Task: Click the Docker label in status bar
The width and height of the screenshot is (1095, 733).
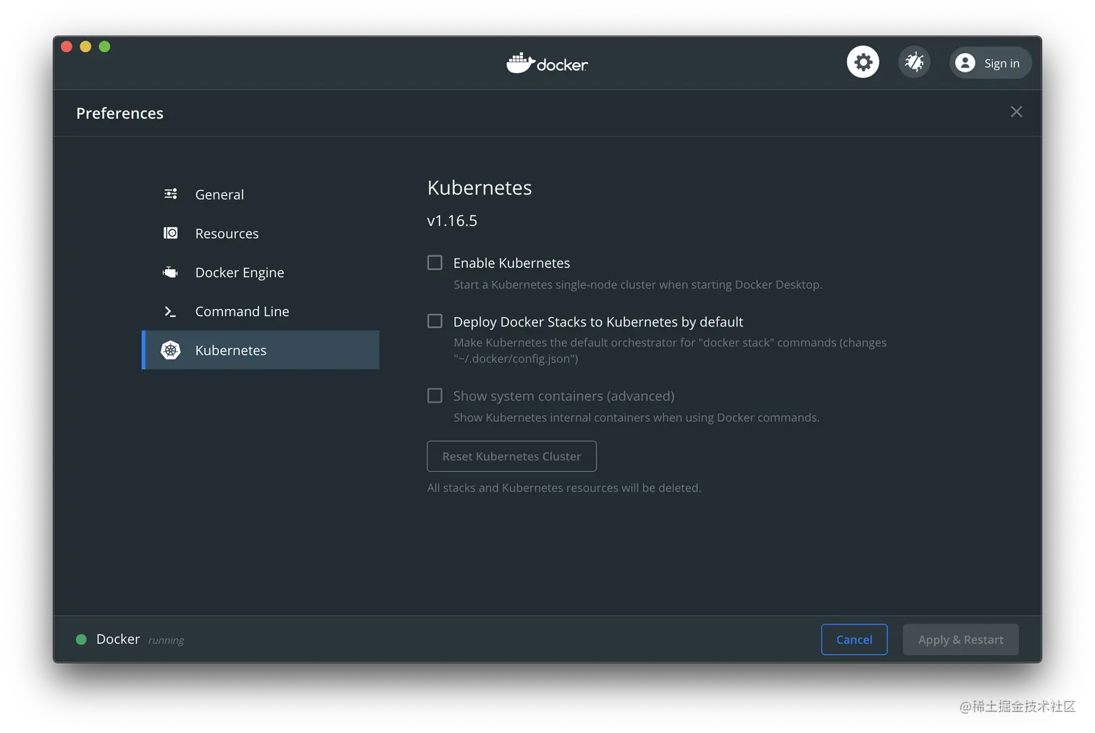Action: pos(118,639)
